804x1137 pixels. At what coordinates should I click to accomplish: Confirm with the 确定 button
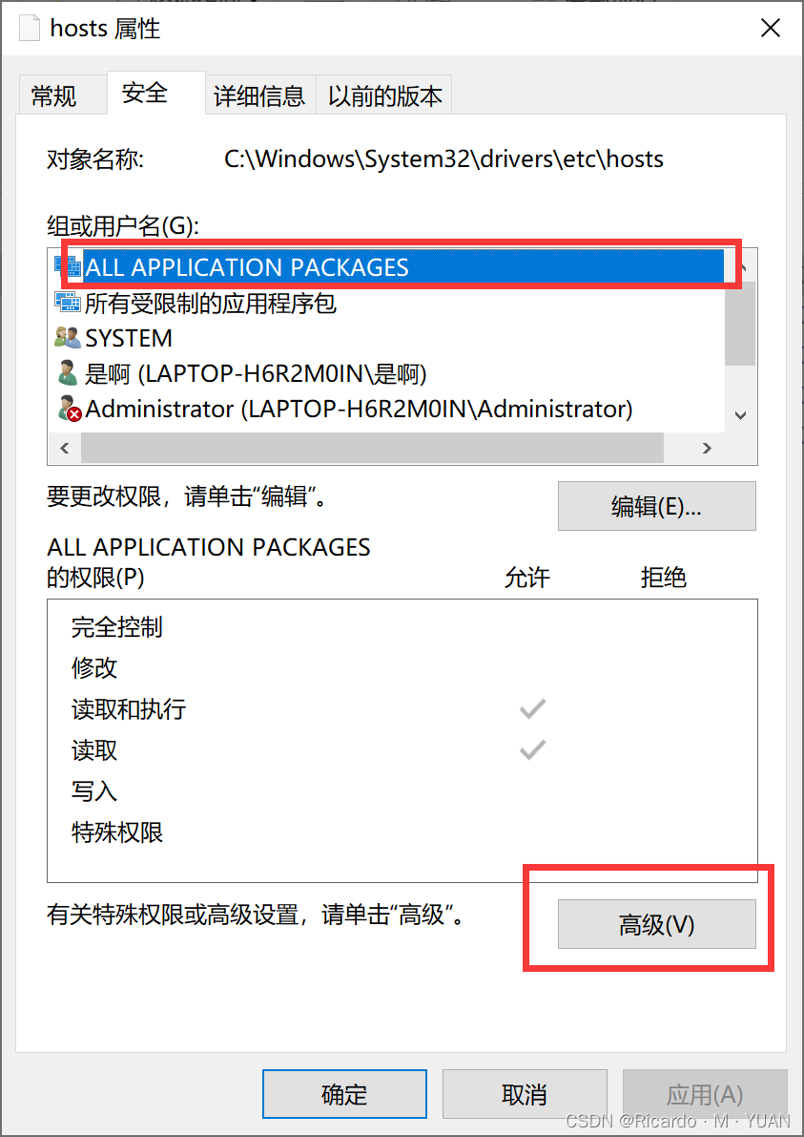click(345, 1094)
